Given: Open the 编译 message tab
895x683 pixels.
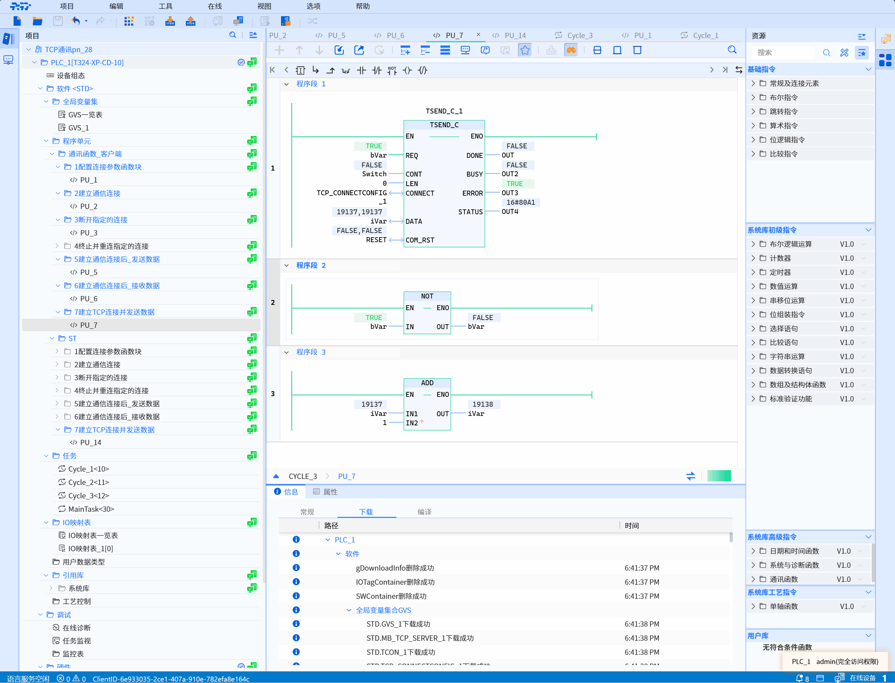Looking at the screenshot, I should [424, 512].
